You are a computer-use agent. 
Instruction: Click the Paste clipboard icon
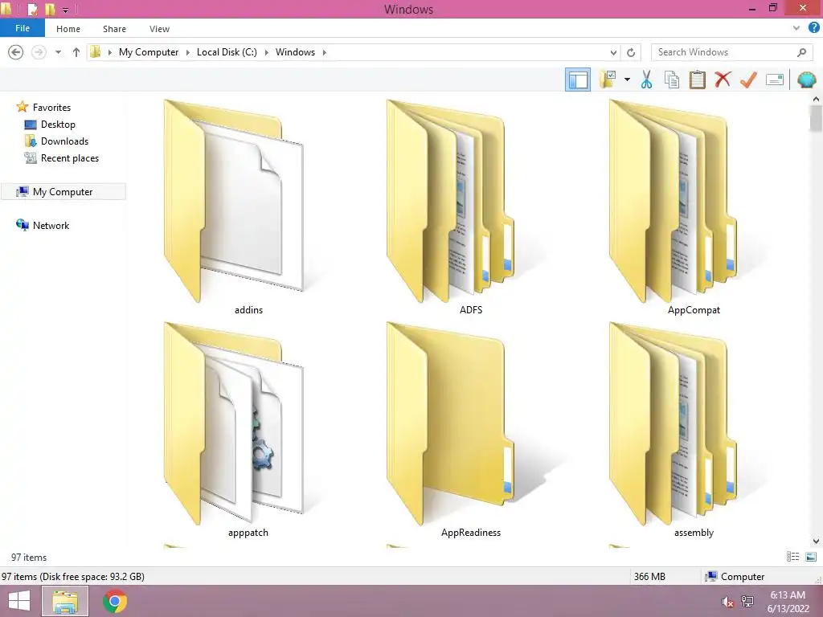coord(697,80)
